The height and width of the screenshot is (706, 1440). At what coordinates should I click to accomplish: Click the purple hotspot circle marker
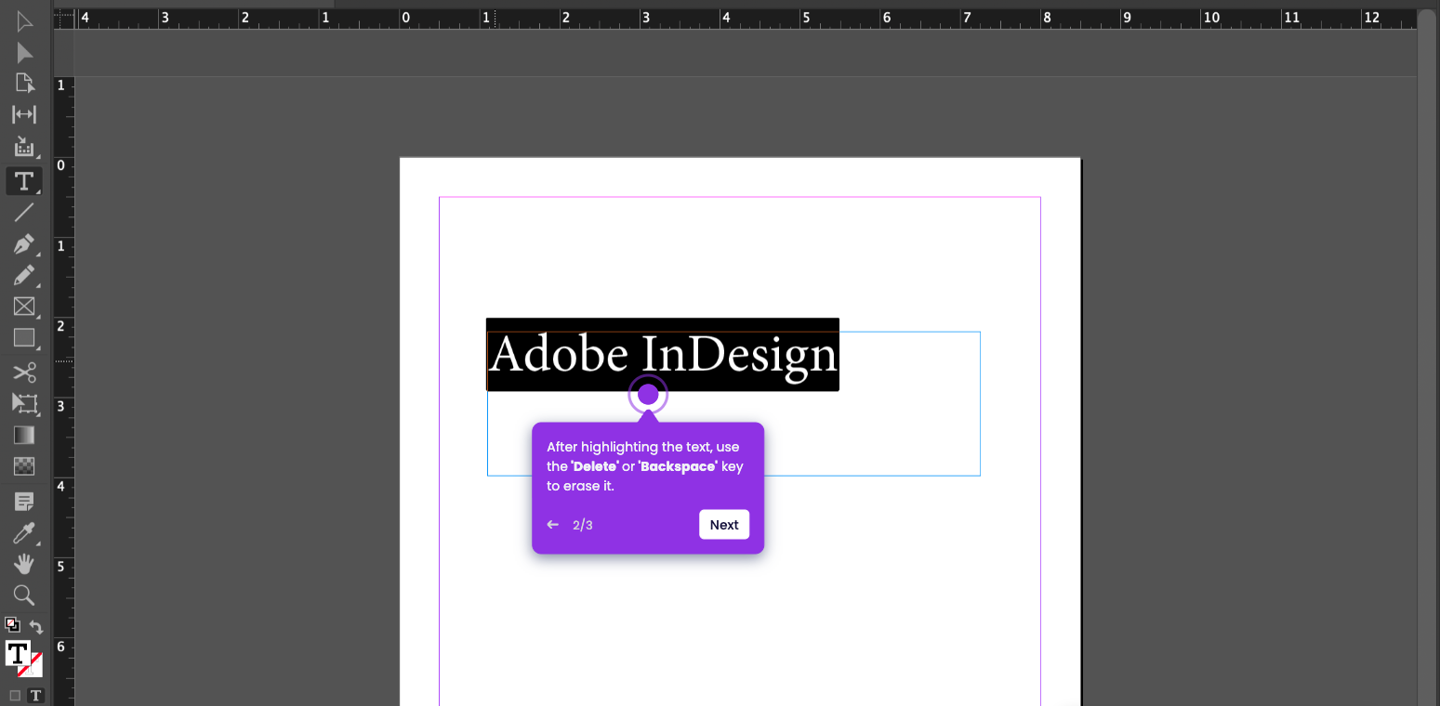click(x=648, y=395)
